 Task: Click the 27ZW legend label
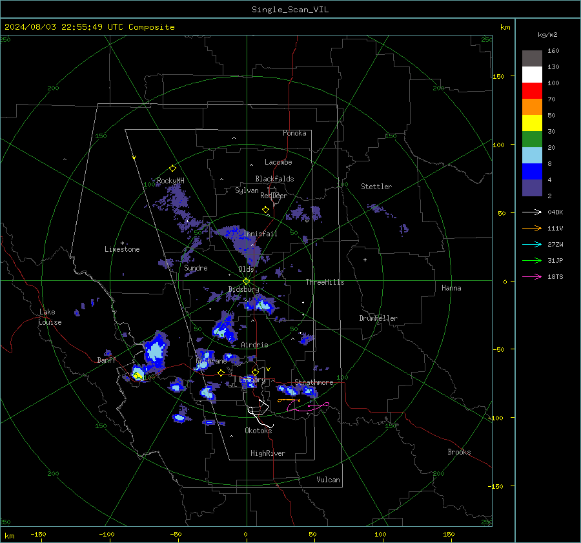pos(555,244)
